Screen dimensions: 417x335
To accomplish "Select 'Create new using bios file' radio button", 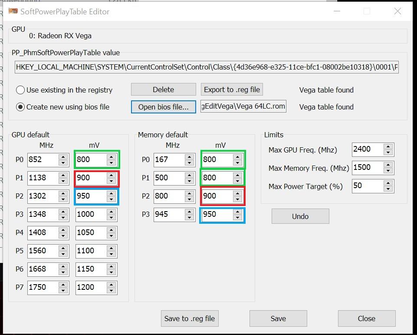I will [x=63, y=107].
